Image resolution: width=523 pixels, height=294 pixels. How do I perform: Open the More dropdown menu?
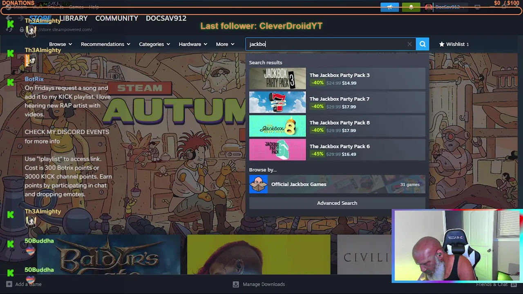[x=225, y=44]
